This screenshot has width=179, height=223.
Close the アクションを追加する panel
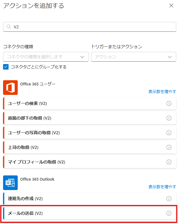171,5
